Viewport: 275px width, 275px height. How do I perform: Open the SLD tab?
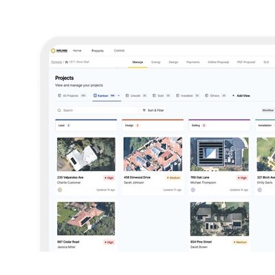(266, 62)
